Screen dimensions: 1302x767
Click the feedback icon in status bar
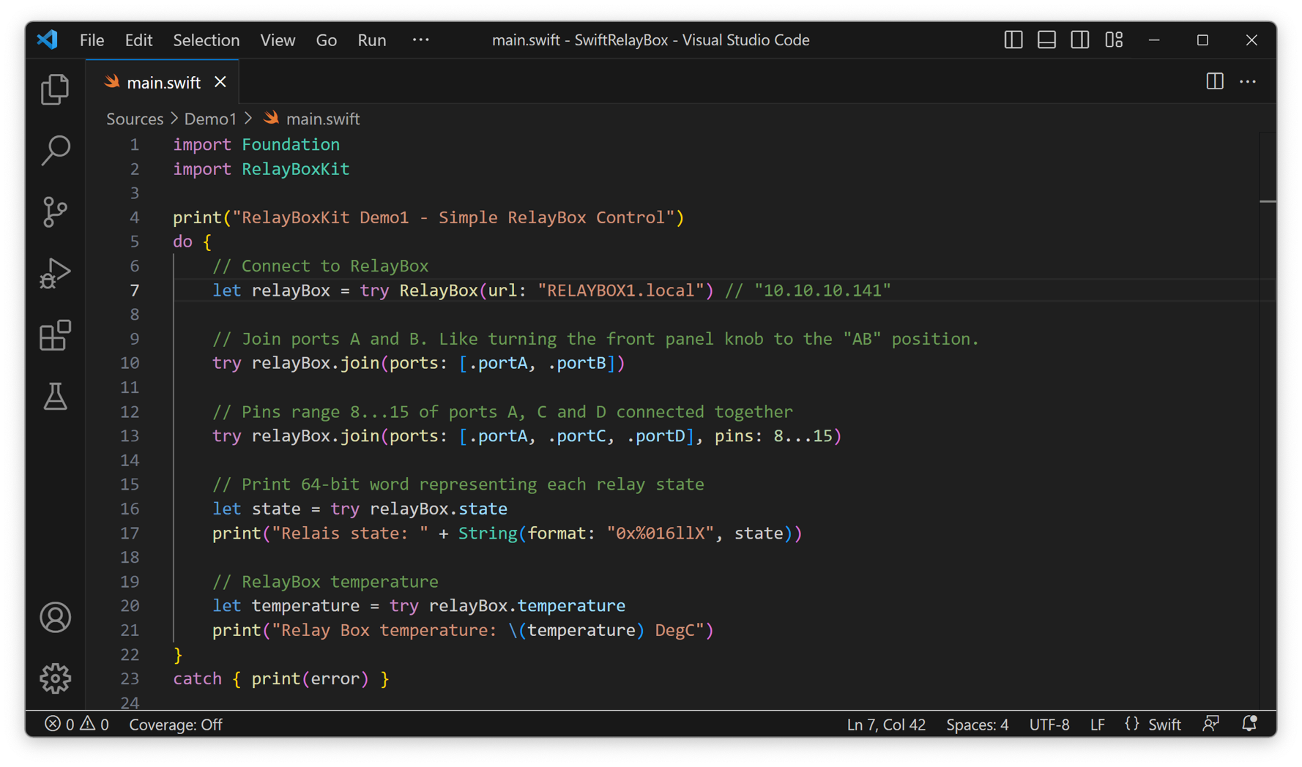click(1210, 724)
